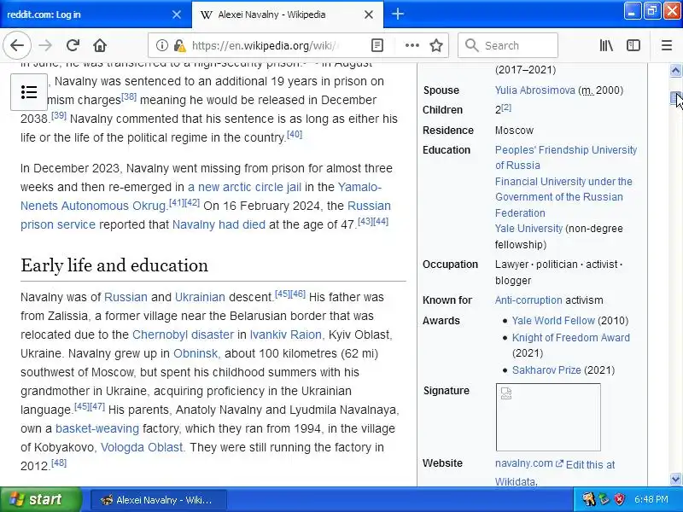
Task: Open Ivankiv Raion link
Action: (x=286, y=335)
